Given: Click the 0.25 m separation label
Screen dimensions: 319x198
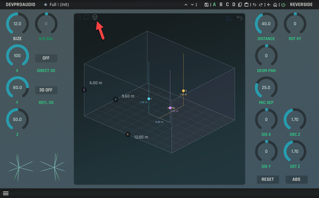Looking at the screenshot, I should 159,122.
